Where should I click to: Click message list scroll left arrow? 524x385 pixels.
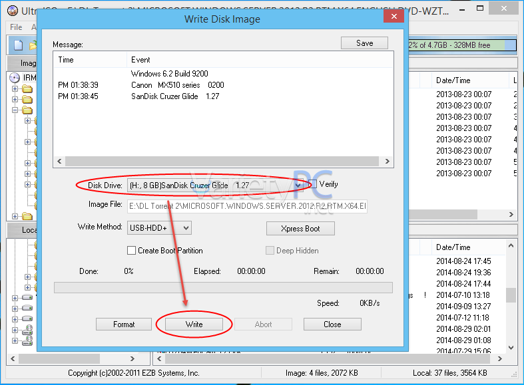point(59,162)
